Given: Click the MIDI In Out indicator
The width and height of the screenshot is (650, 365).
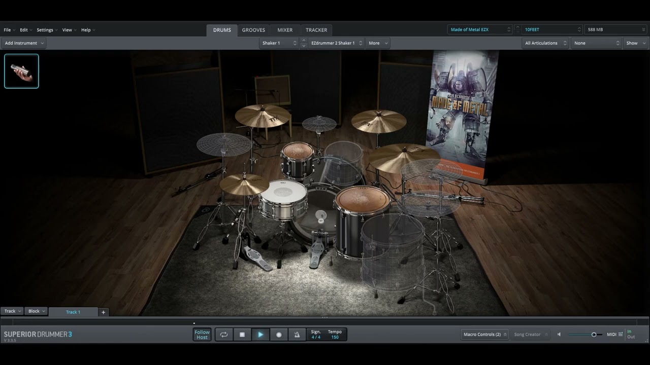Looking at the screenshot, I should pos(631,335).
